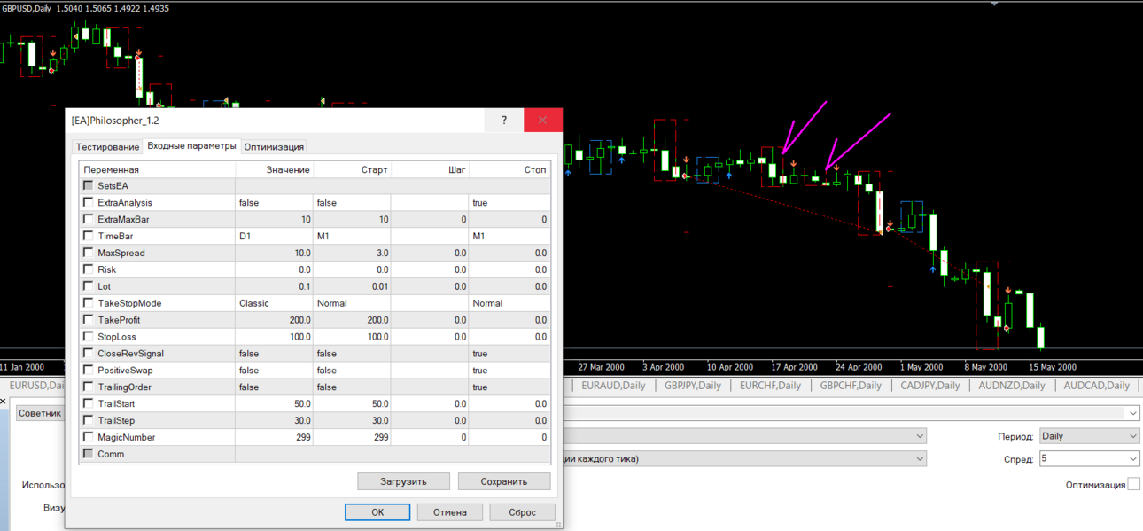Reset parameters with Сброс button

(523, 511)
